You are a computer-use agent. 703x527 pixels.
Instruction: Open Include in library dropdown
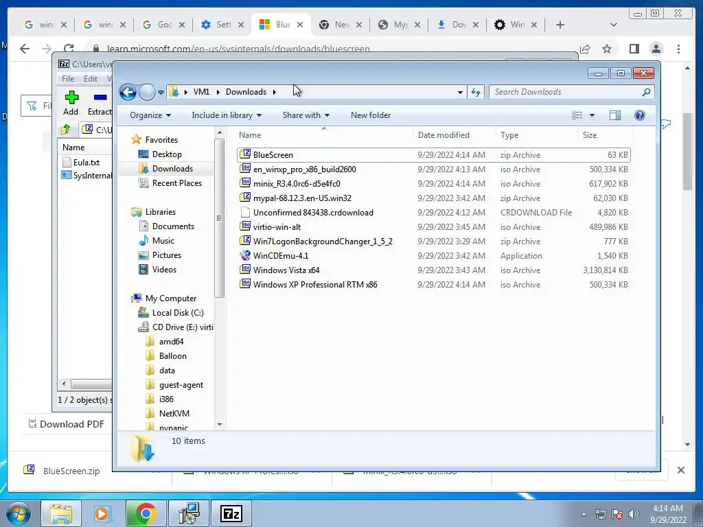[x=227, y=115]
